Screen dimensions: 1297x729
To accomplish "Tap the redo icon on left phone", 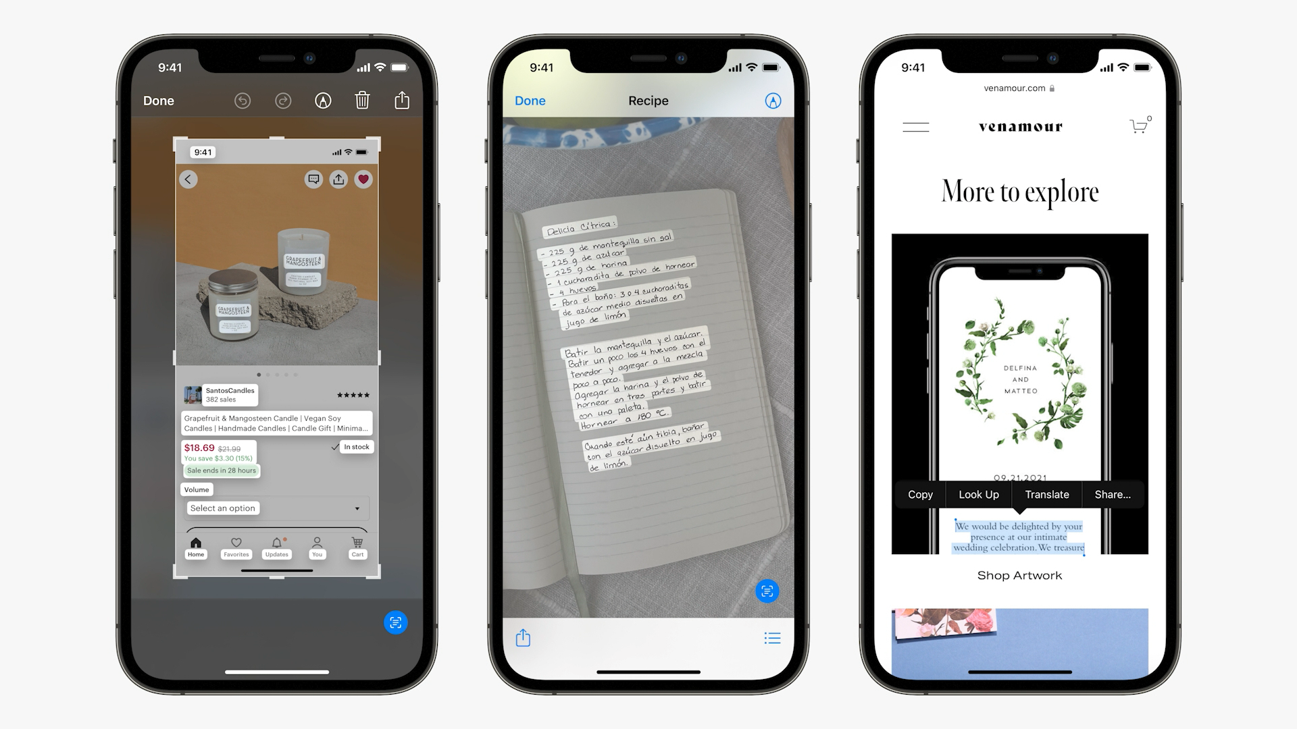I will coord(282,100).
